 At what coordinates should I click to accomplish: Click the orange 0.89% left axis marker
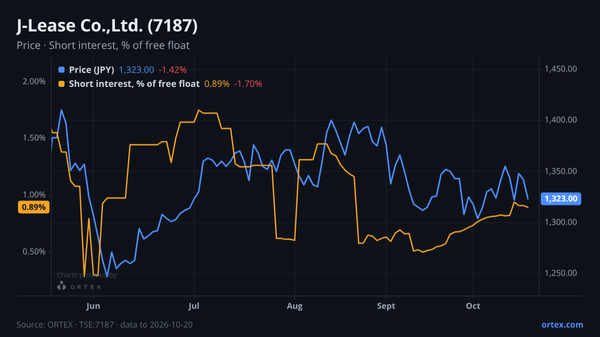tap(33, 207)
